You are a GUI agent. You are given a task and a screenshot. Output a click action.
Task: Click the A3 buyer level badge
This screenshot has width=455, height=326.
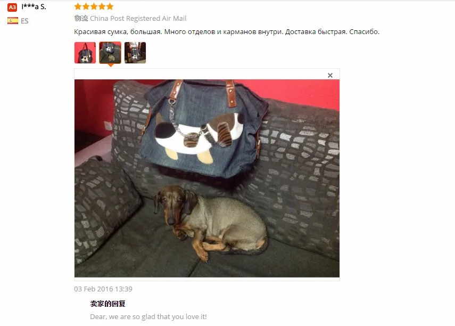(x=12, y=7)
